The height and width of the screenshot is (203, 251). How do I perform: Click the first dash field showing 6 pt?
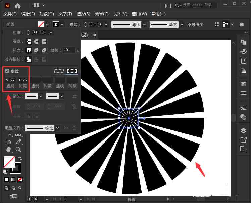10,80
